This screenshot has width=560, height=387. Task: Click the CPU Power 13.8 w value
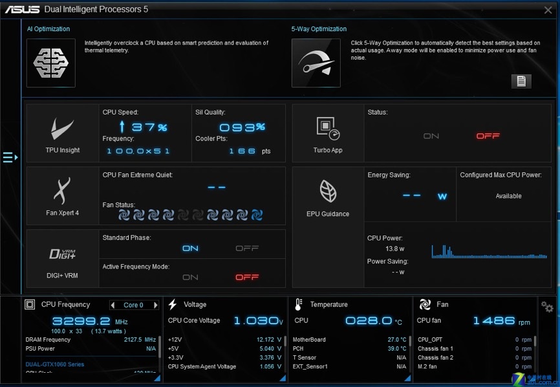pyautogui.click(x=394, y=249)
